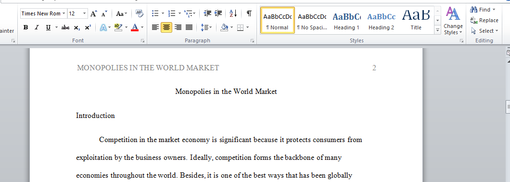Toggle italic formatting
The height and width of the screenshot is (182, 510).
pyautogui.click(x=37, y=27)
